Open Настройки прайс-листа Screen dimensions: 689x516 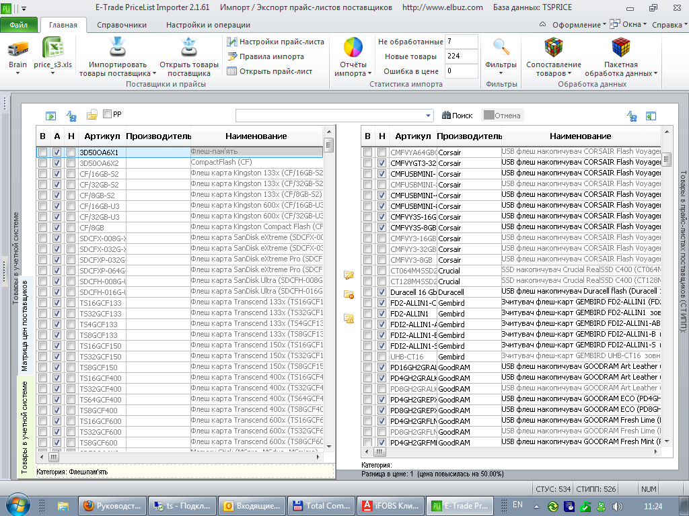[275, 42]
